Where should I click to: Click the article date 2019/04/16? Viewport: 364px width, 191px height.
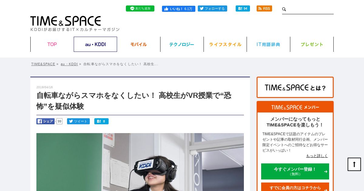point(45,87)
